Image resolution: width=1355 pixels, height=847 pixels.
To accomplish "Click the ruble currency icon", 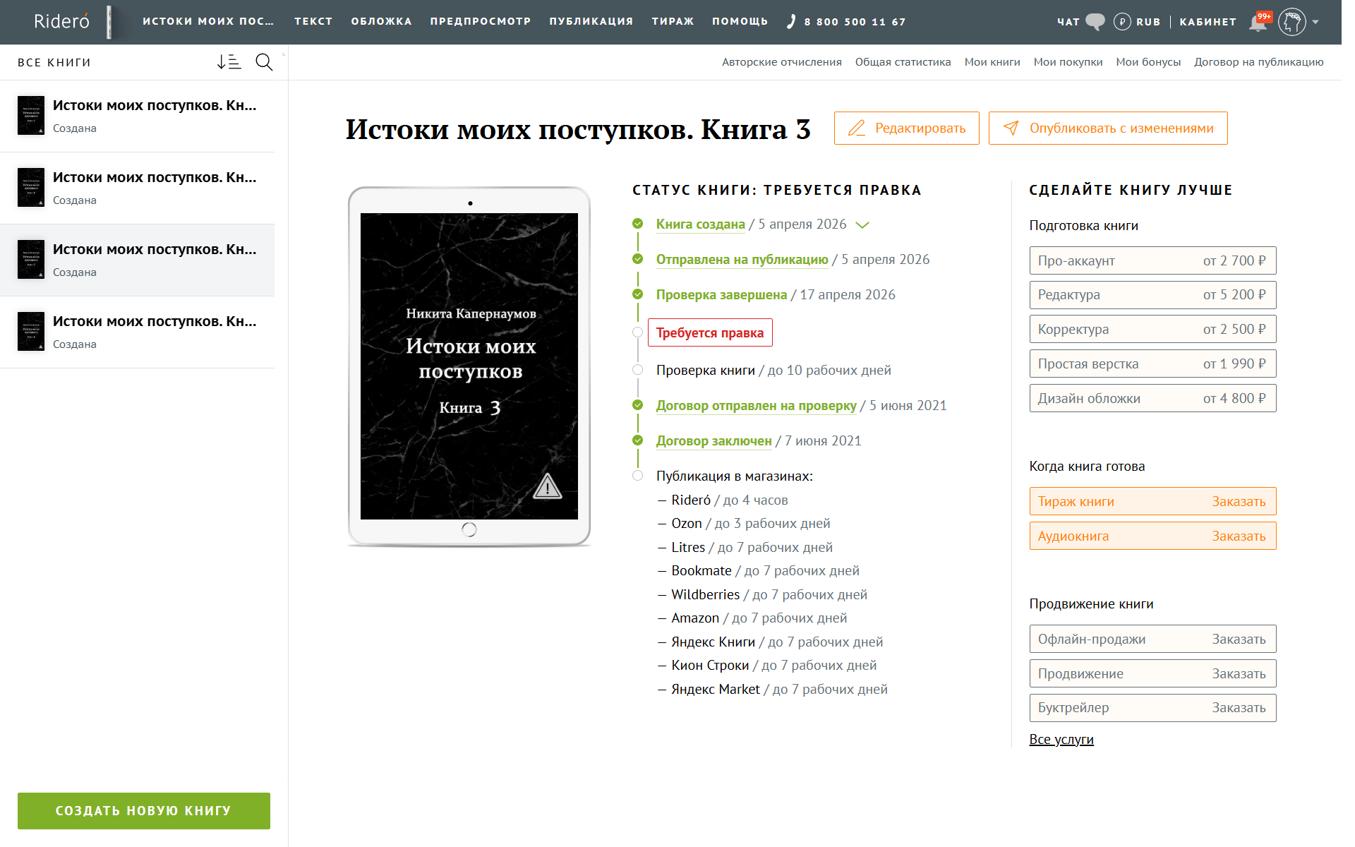I will click(x=1122, y=22).
